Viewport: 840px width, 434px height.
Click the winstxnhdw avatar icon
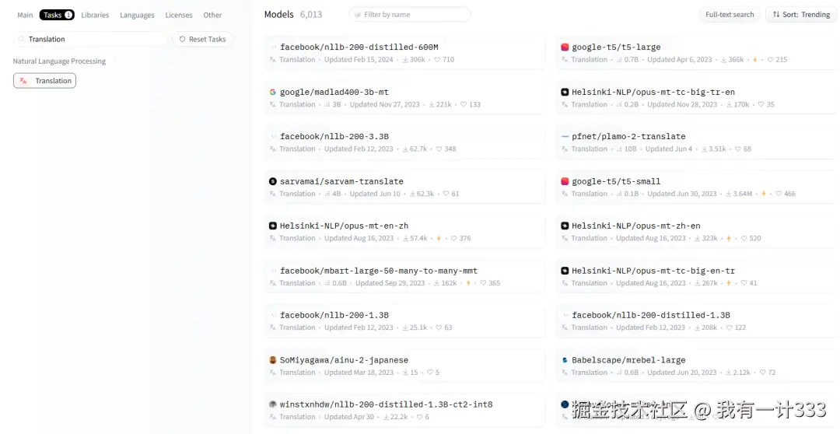(x=273, y=404)
